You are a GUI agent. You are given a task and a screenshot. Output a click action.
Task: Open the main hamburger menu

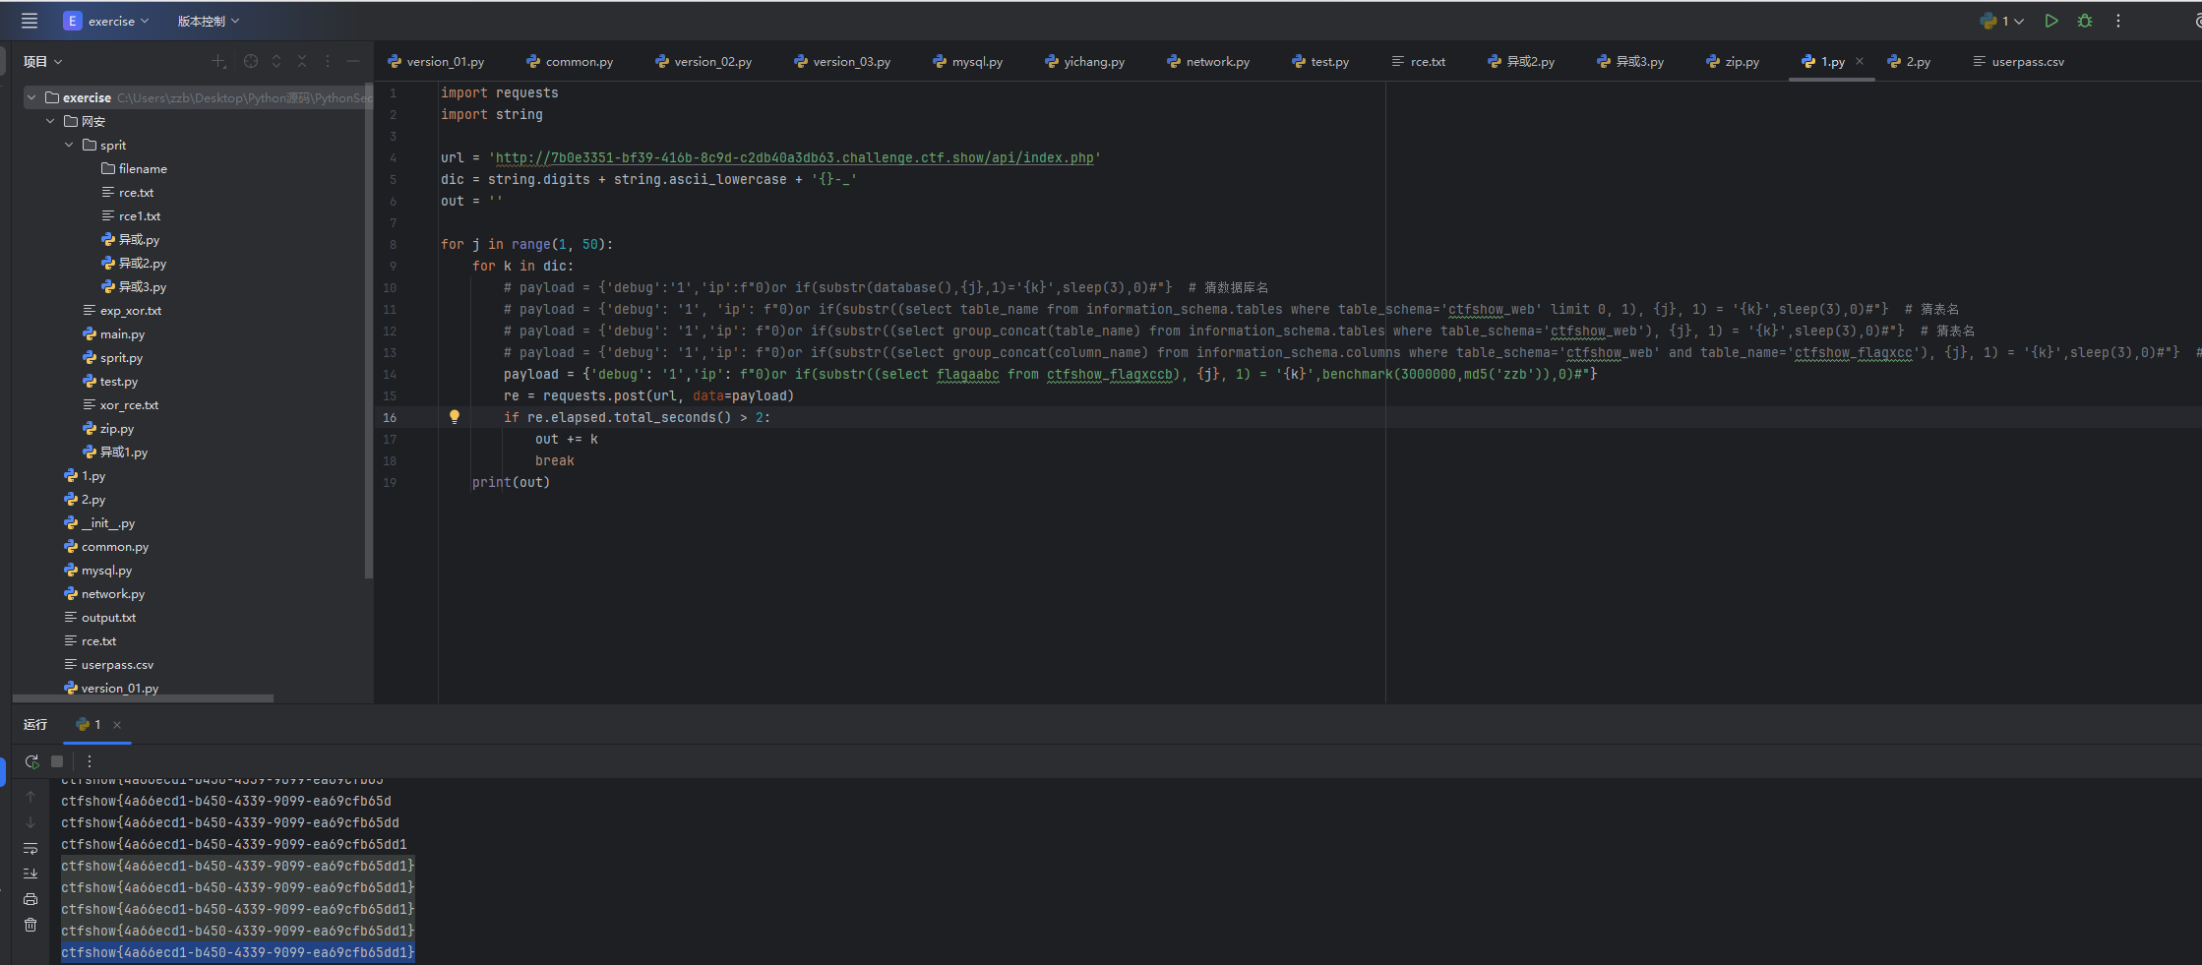30,21
